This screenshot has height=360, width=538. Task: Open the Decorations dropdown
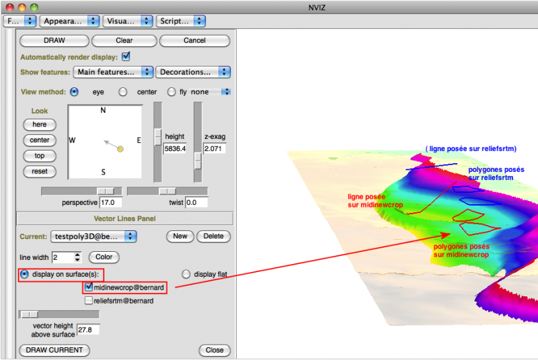[192, 72]
